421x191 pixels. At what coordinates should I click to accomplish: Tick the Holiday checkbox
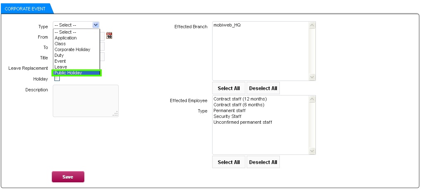tap(57, 78)
